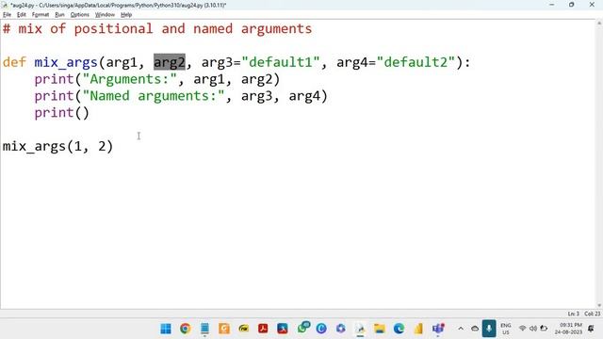The height and width of the screenshot is (339, 603).
Task: Open the OneDrive cloud tray icon
Action: (475, 329)
